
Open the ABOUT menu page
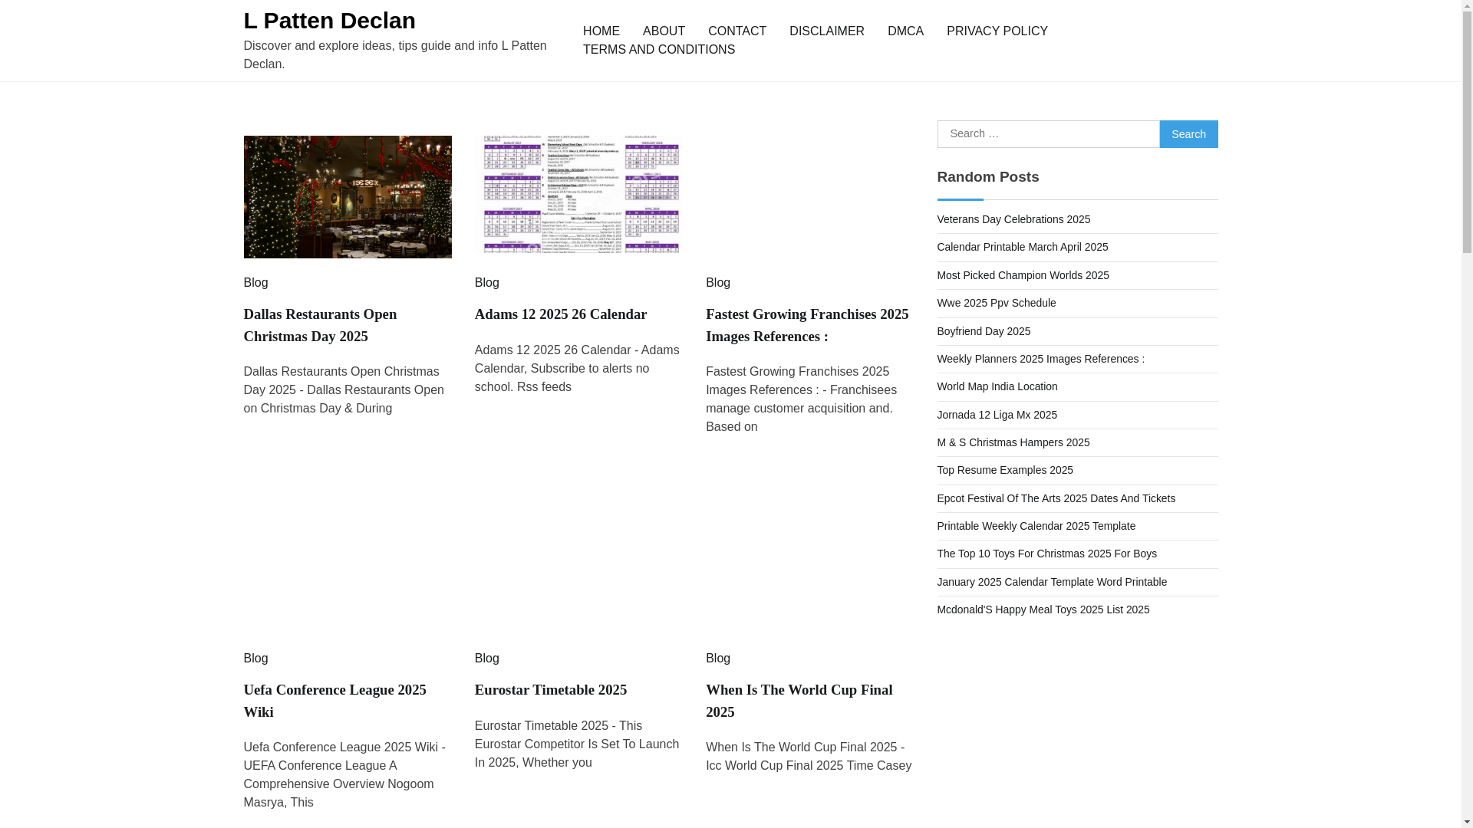(x=663, y=31)
